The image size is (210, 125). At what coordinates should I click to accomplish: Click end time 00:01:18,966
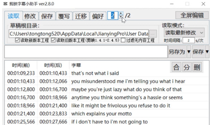[x=53, y=98]
